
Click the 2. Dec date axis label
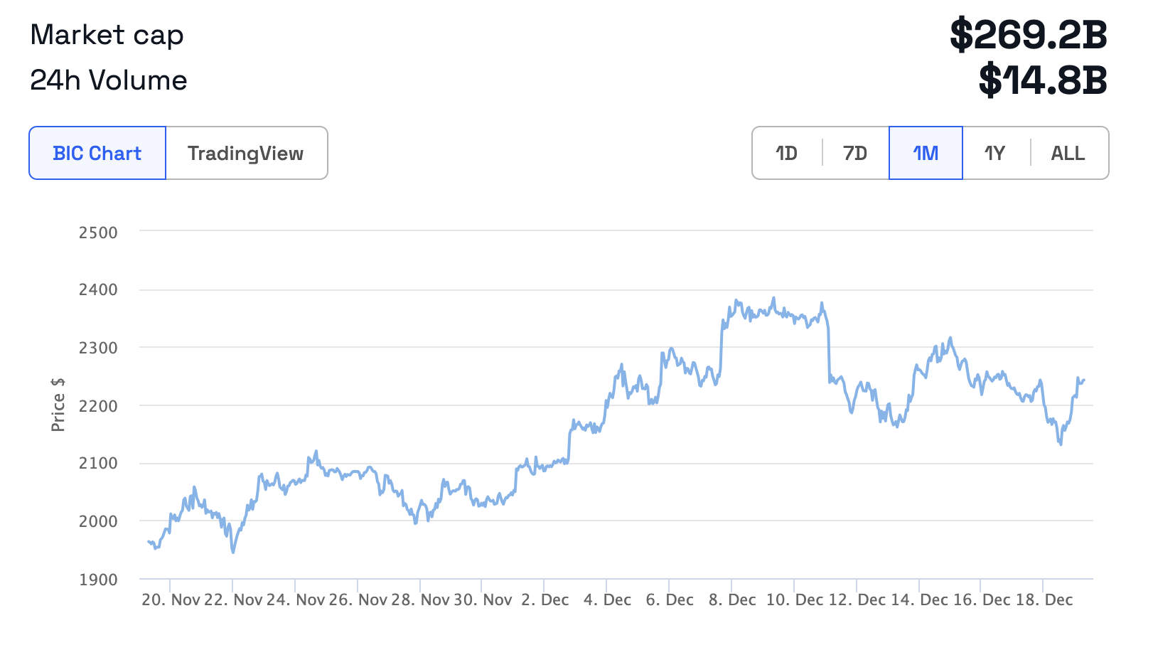[545, 600]
